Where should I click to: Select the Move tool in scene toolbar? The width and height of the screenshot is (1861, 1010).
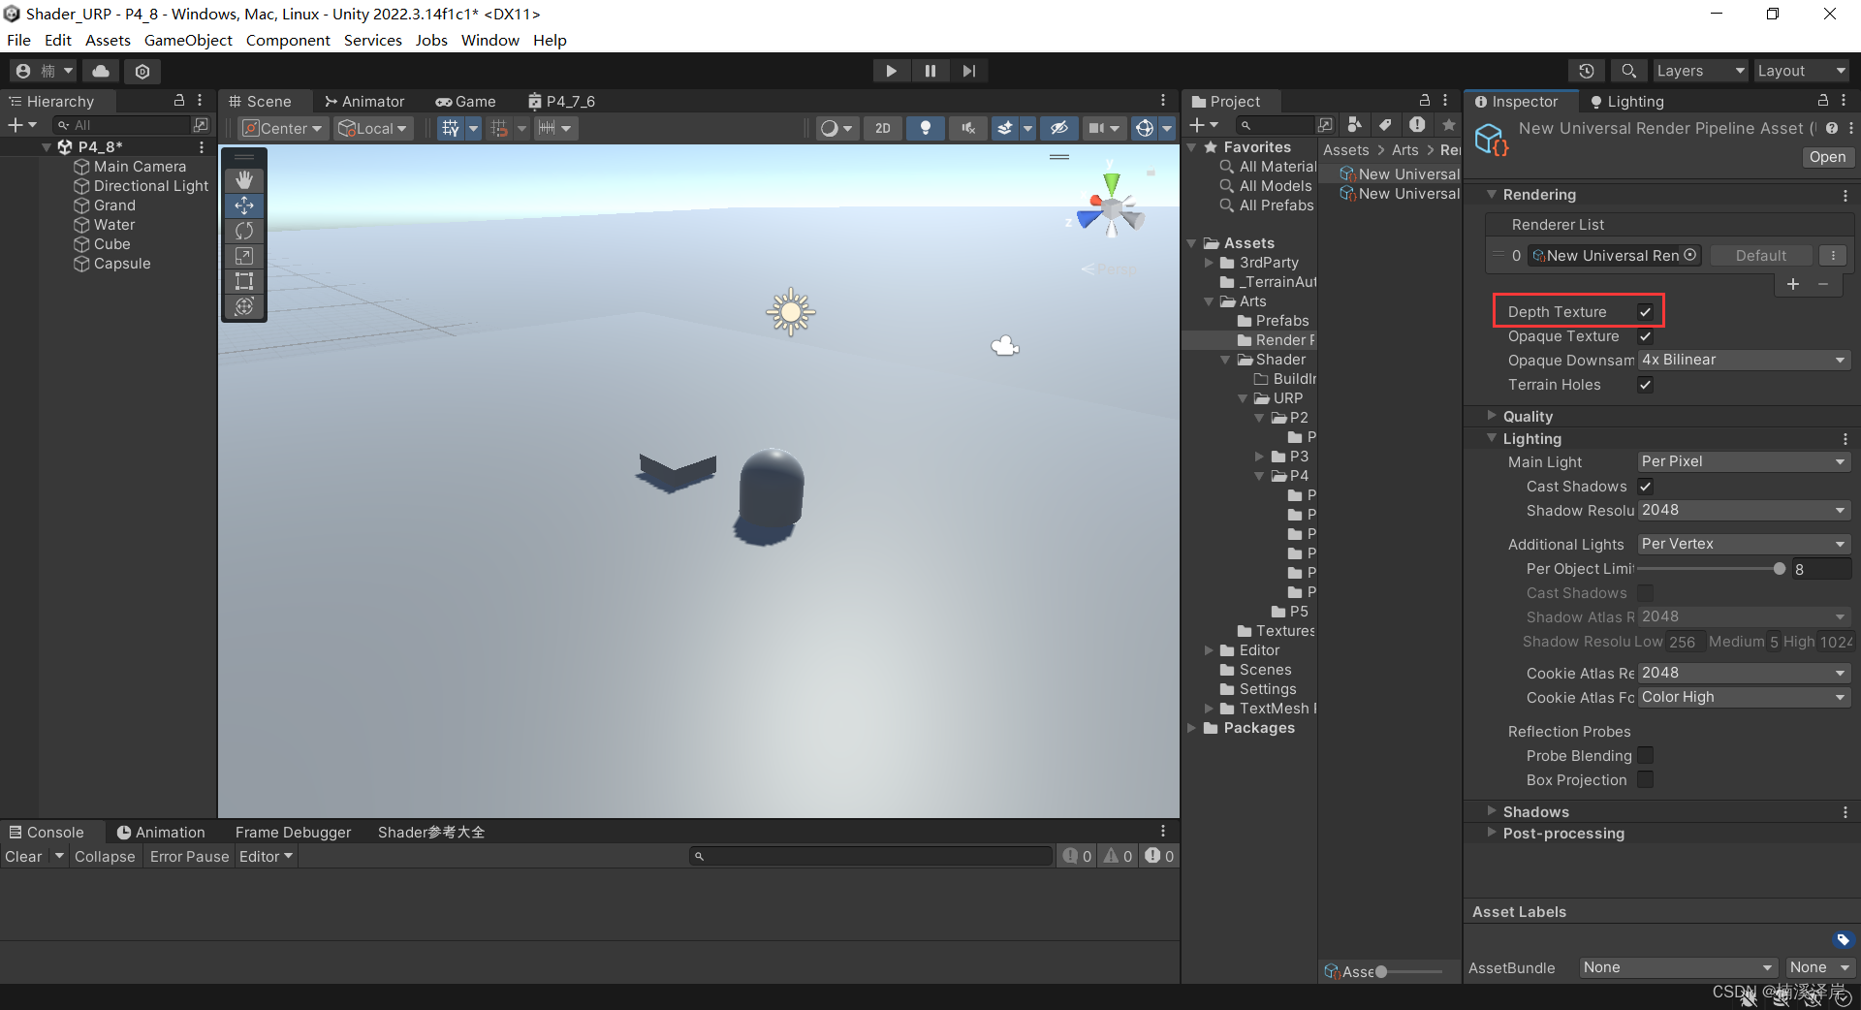click(244, 205)
